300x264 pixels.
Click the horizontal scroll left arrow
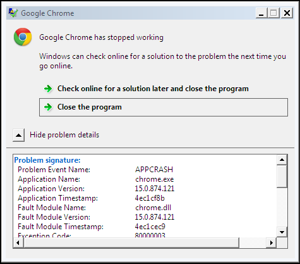(18, 243)
